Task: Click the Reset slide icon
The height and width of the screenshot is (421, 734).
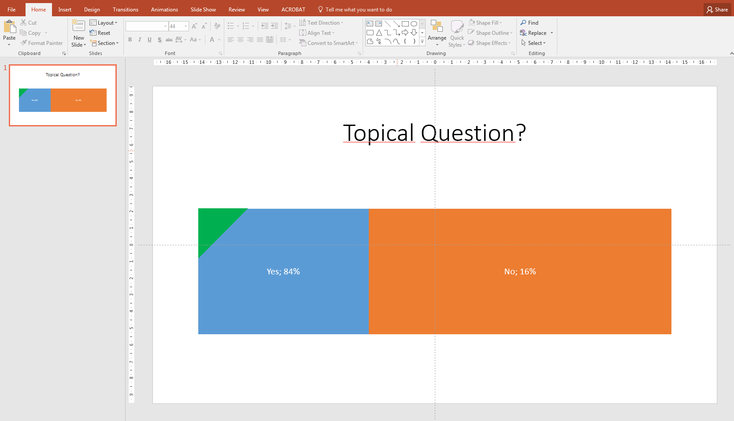Action: [x=93, y=33]
